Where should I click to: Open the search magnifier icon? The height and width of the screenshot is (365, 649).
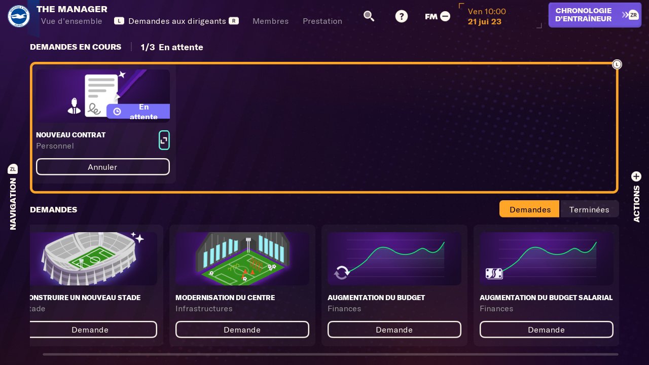tap(369, 16)
